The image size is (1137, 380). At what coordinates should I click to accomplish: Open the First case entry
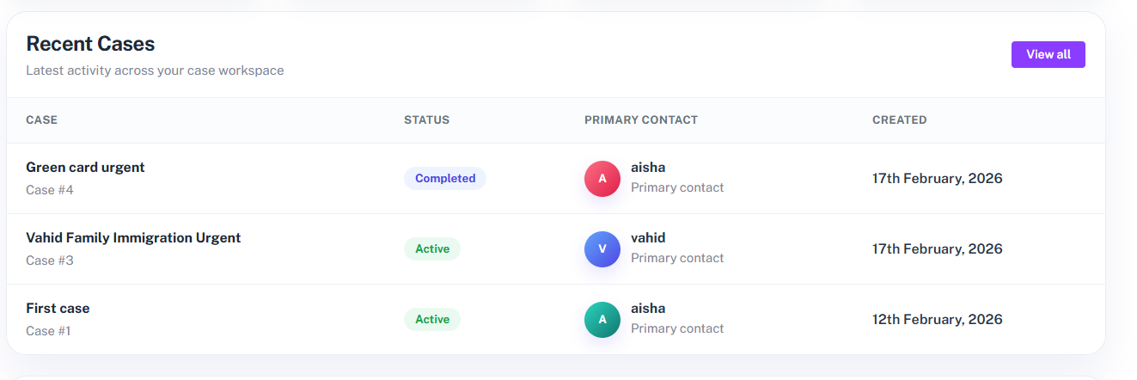point(58,309)
